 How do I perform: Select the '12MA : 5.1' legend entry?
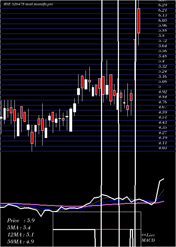(x=20, y=235)
